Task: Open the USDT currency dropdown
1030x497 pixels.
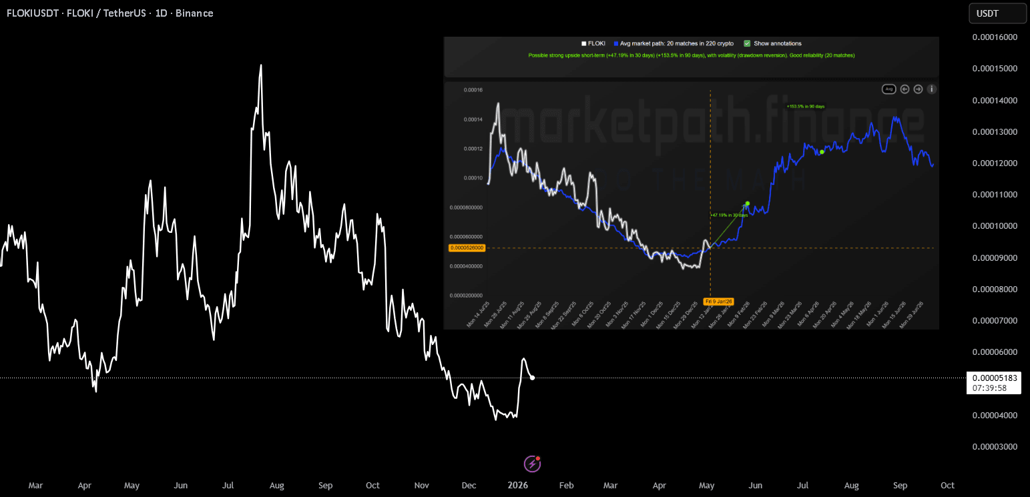Action: coord(997,13)
